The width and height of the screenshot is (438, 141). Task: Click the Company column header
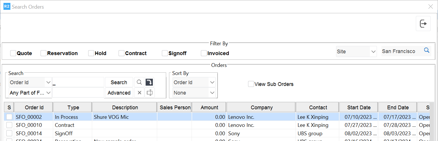tap(261, 108)
